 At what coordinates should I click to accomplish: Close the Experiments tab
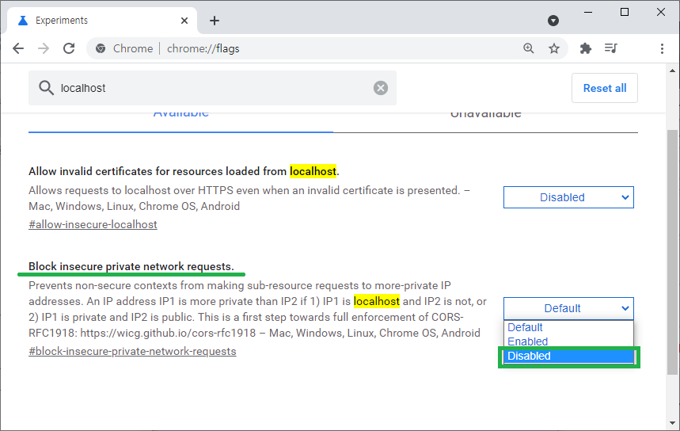tap(184, 21)
